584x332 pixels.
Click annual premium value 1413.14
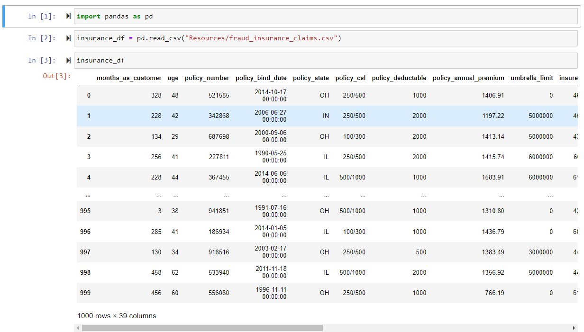point(493,136)
